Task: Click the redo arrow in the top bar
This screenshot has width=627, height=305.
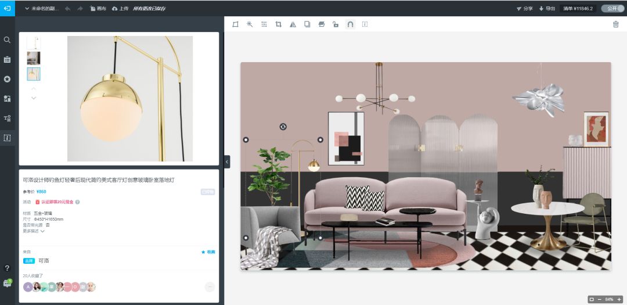Action: (80, 8)
